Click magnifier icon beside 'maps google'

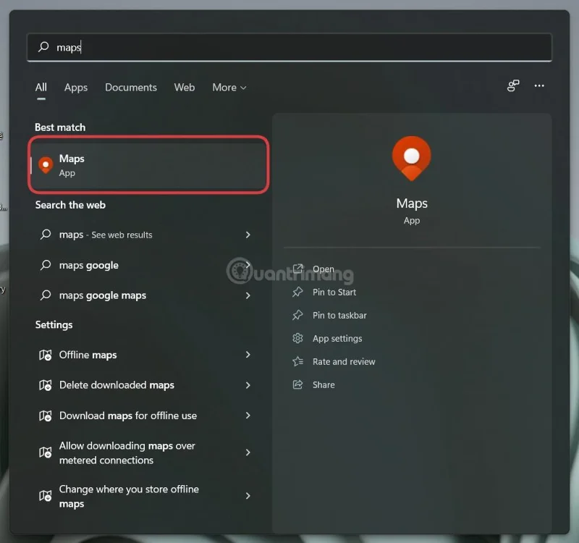click(x=46, y=265)
